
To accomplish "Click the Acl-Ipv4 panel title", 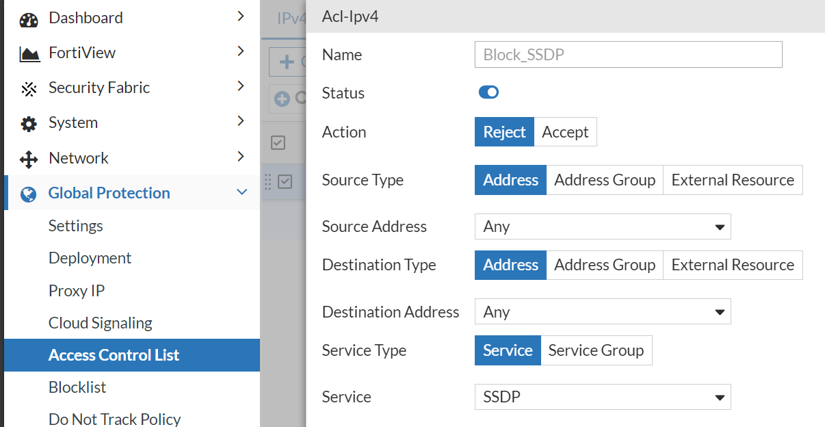I will click(350, 16).
